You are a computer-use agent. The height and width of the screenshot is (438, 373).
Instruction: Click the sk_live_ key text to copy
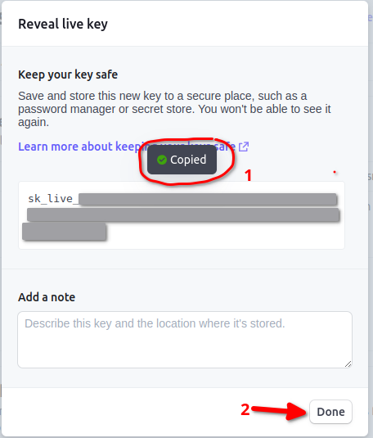point(50,199)
